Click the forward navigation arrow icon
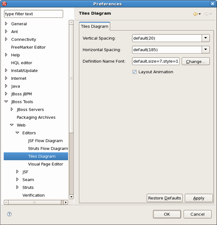This screenshot has height=225, width=217. 206,14
